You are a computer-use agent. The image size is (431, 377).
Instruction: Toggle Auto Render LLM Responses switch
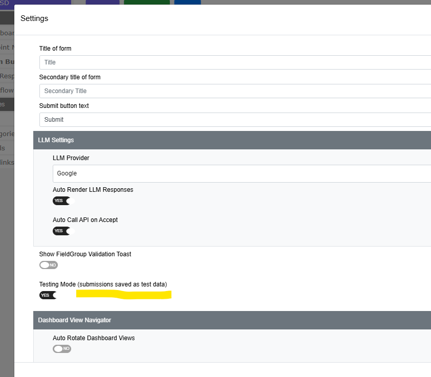coord(63,201)
